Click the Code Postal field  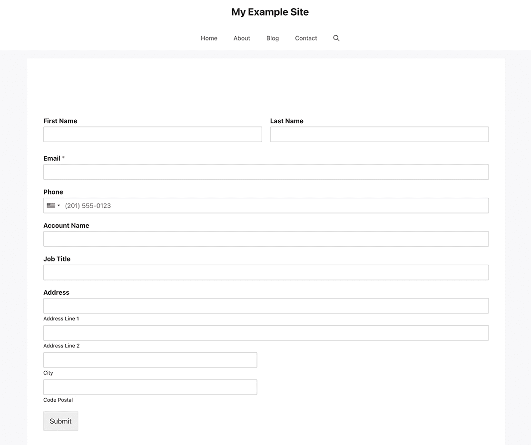coord(150,387)
